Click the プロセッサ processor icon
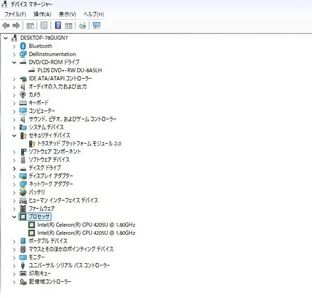 [23, 216]
